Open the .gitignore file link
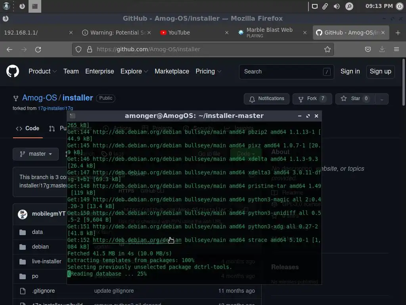The width and height of the screenshot is (406, 305). 43,291
